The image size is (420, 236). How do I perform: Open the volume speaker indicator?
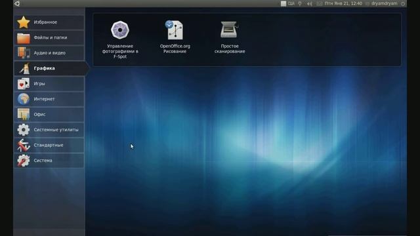tap(309, 4)
